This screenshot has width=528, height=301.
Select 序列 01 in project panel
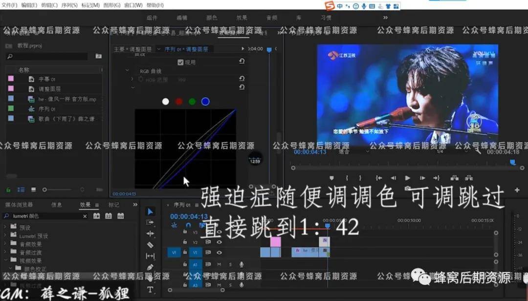coord(47,109)
